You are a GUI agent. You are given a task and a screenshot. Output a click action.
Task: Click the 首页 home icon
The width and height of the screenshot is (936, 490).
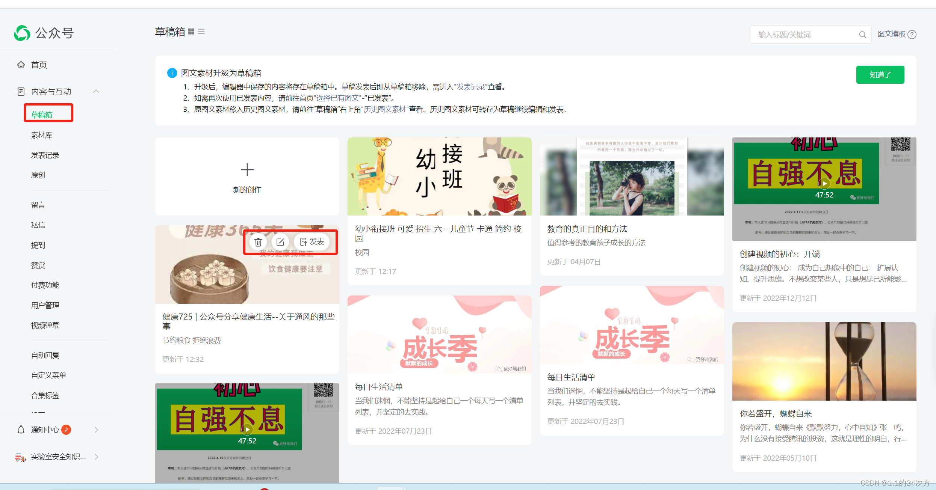tap(21, 65)
